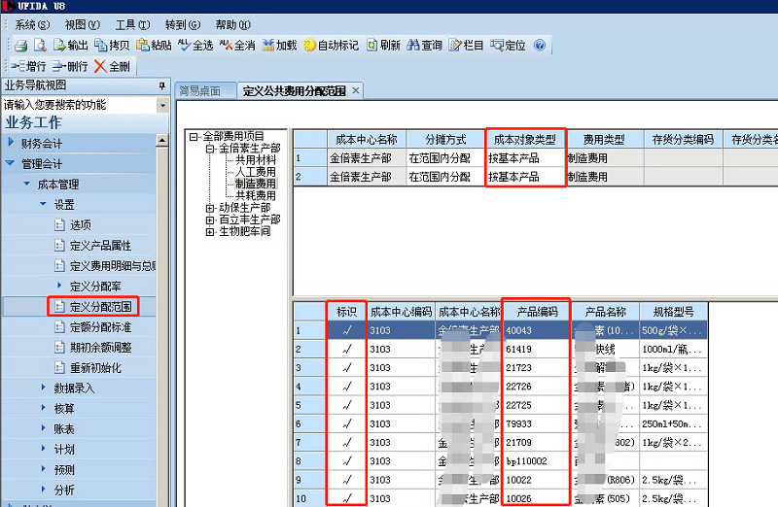Expand 账表 node

(x=44, y=427)
